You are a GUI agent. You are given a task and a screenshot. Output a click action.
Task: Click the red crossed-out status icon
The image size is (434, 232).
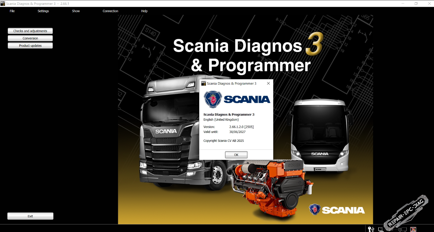[x=413, y=229]
